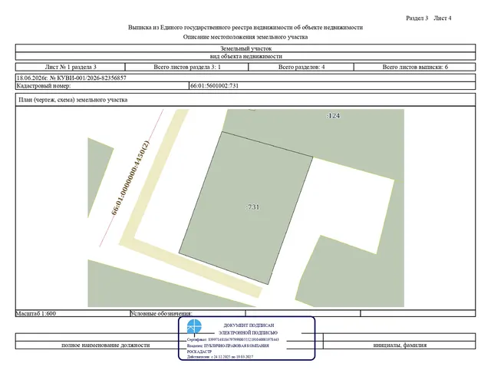Screen dimensions: 491x380
Task: Click the "Кадастровый номер:" label
Action: 44,86
